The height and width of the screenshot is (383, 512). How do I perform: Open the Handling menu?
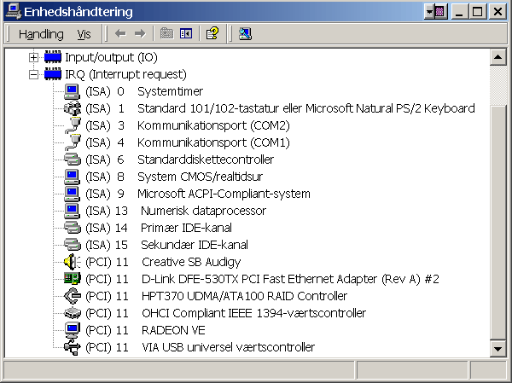[41, 34]
